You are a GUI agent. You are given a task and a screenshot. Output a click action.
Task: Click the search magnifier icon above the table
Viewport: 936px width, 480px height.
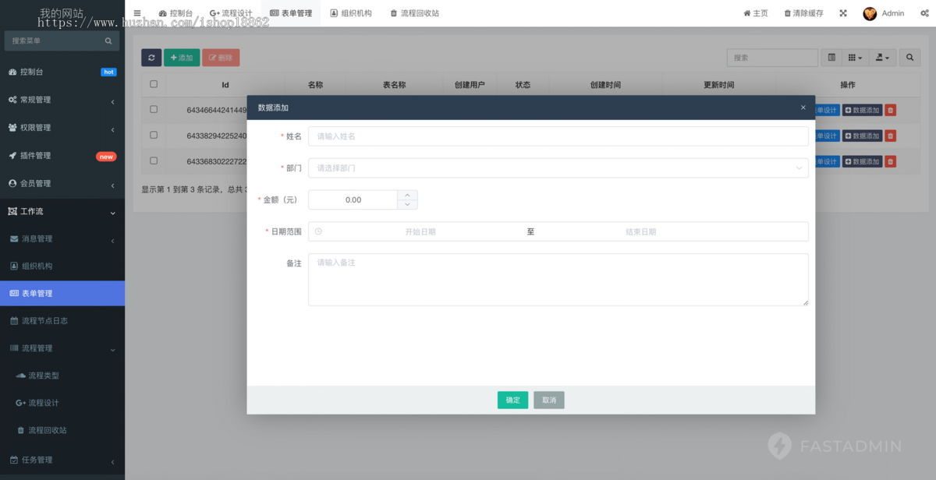pos(909,58)
